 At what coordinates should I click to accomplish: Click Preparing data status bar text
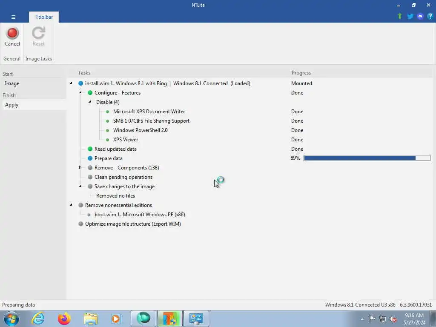(x=18, y=305)
